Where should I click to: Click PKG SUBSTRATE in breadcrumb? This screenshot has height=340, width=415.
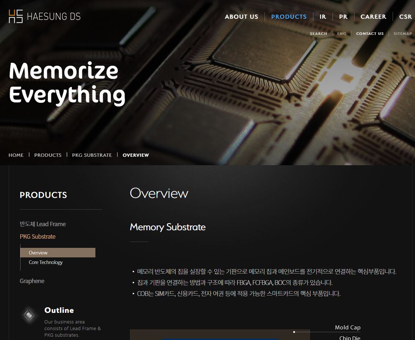[x=92, y=155]
